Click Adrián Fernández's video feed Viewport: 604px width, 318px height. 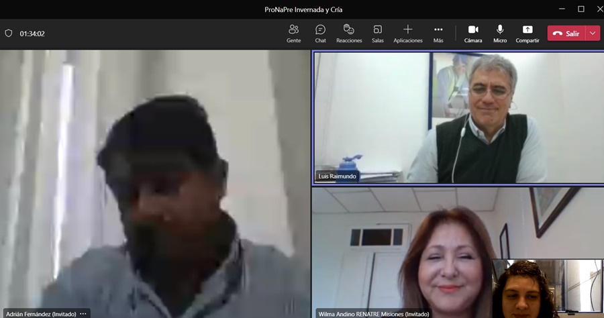click(x=154, y=181)
